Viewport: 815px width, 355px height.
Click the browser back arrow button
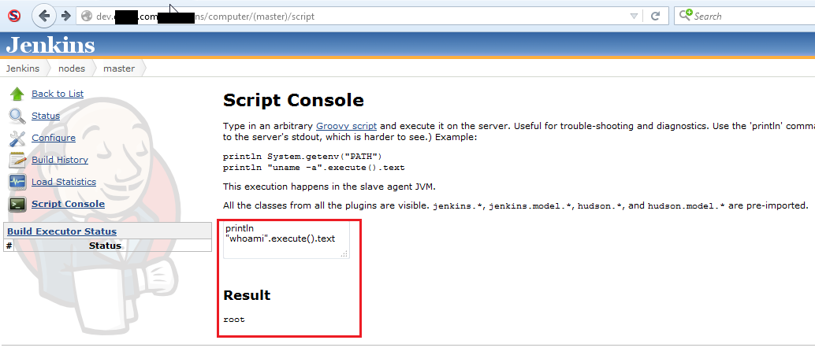point(45,16)
